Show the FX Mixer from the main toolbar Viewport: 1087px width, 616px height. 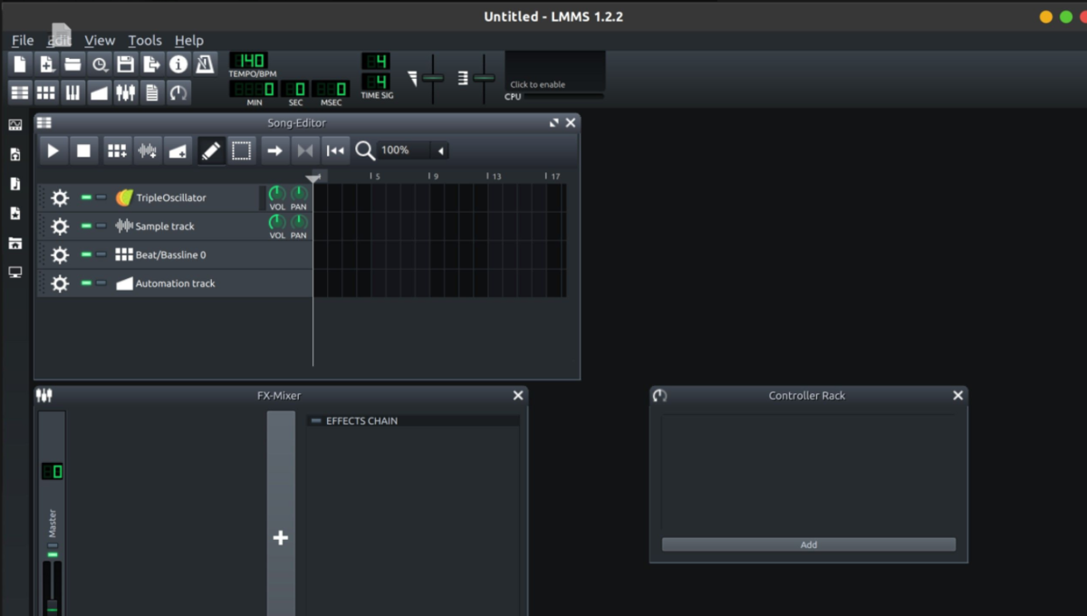pos(126,91)
